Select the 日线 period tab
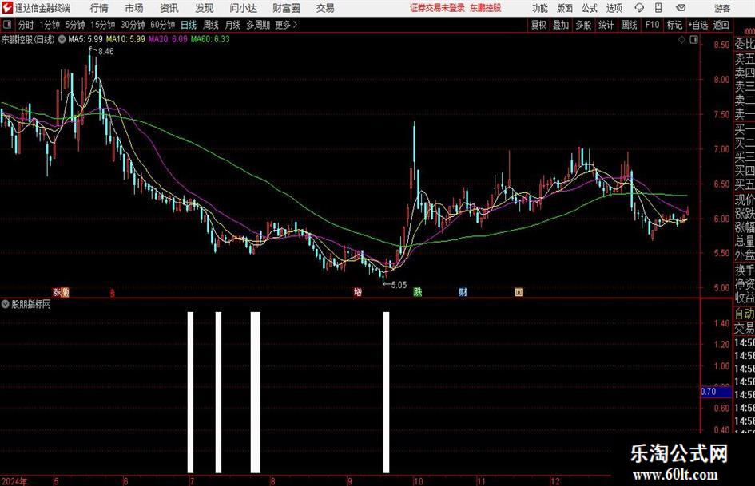755x486 pixels. click(x=189, y=25)
